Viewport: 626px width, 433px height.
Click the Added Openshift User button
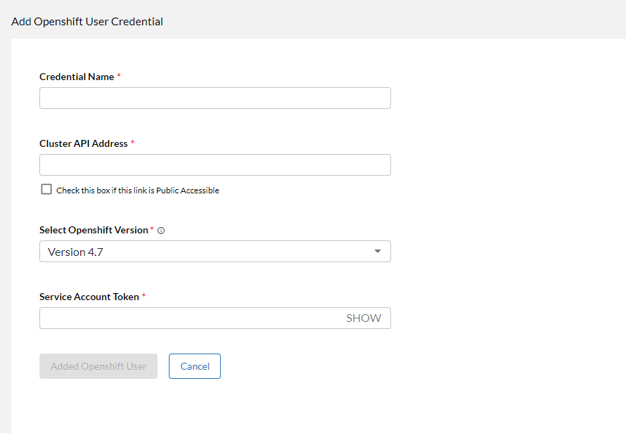pos(98,366)
